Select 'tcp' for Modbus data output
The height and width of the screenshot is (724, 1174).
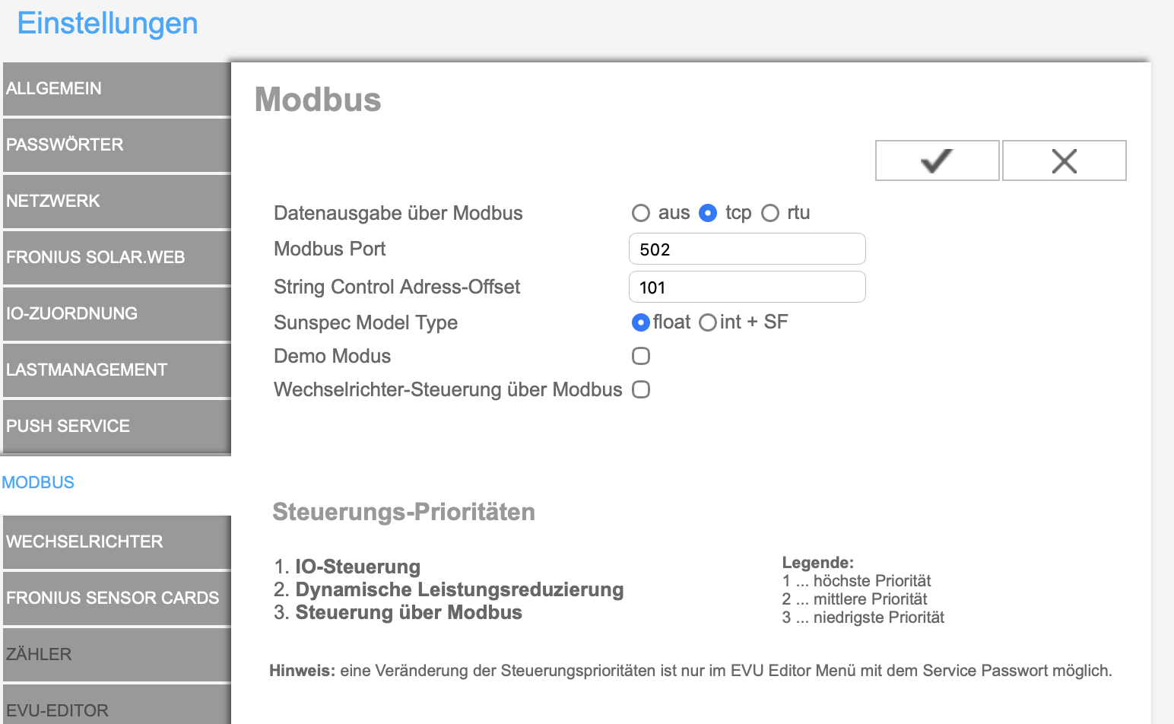[708, 213]
